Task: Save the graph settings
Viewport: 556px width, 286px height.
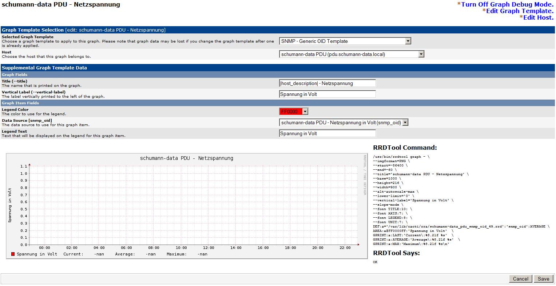Action: (x=543, y=279)
